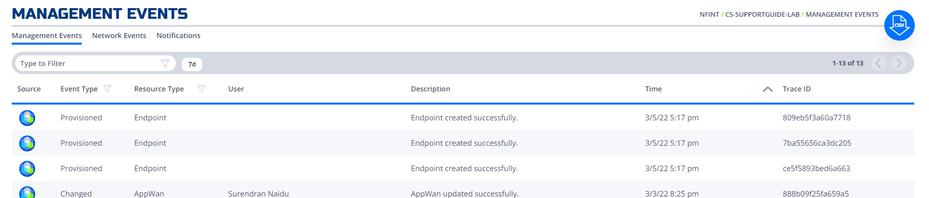The width and height of the screenshot is (929, 198).
Task: Toggle Time column sort order arrow
Action: click(x=768, y=89)
